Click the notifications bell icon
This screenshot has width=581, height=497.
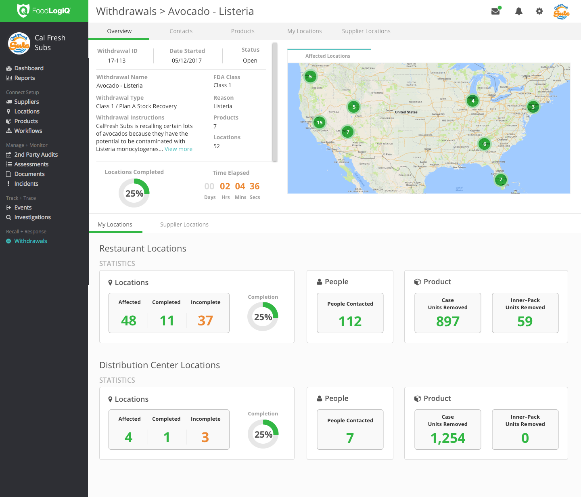[519, 11]
